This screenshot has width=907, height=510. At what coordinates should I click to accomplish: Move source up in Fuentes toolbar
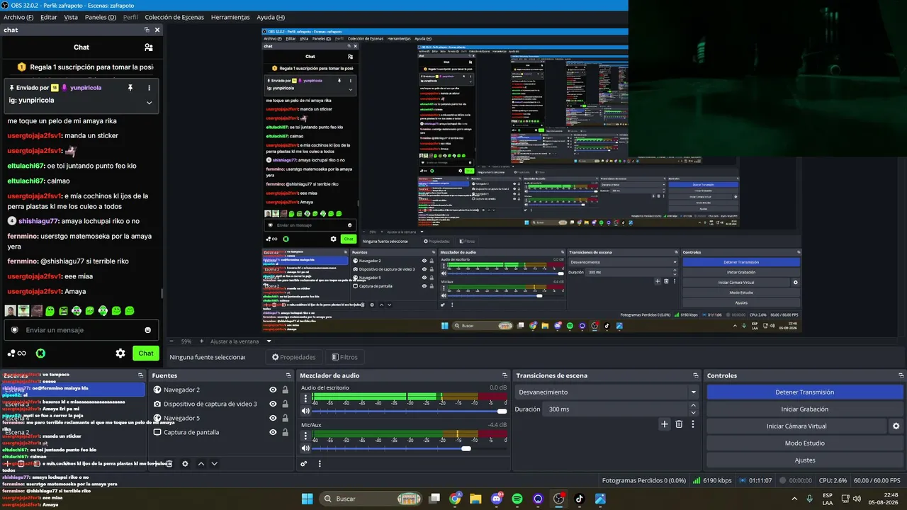pos(201,464)
